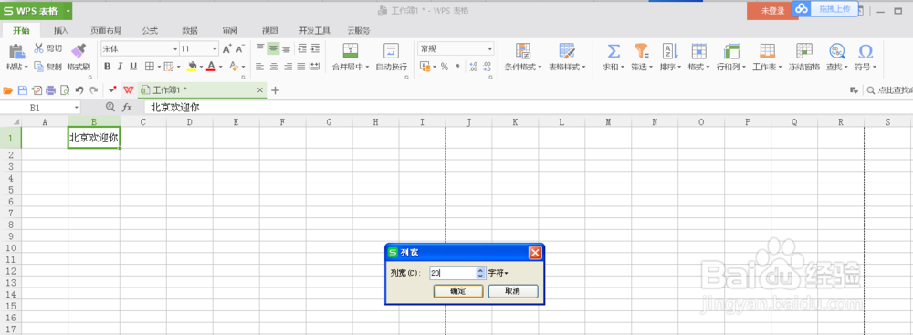Switch to the 开发工具 (Developer) tab
The image size is (913, 335).
[314, 30]
